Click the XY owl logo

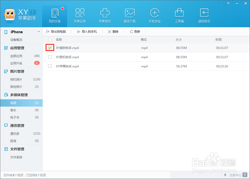coord(10,15)
